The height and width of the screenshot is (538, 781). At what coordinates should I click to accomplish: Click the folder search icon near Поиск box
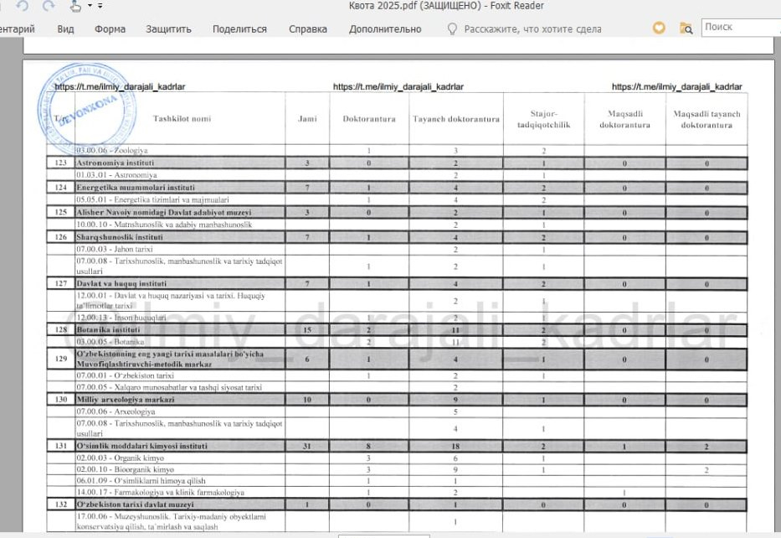click(x=687, y=28)
